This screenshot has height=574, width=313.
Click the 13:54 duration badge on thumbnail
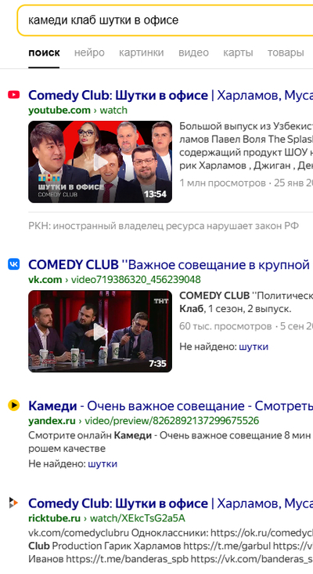point(155,194)
